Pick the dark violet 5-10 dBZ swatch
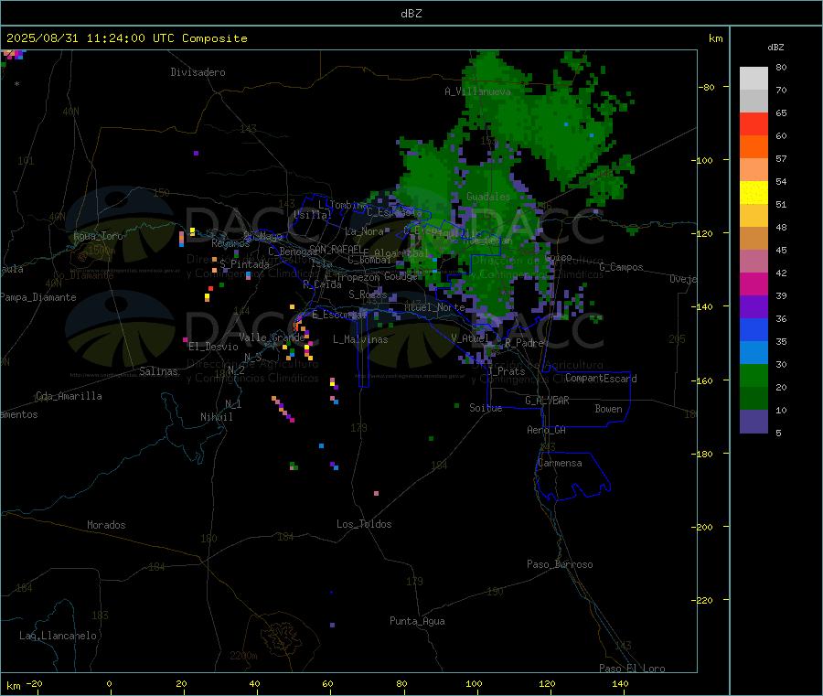 (x=754, y=421)
